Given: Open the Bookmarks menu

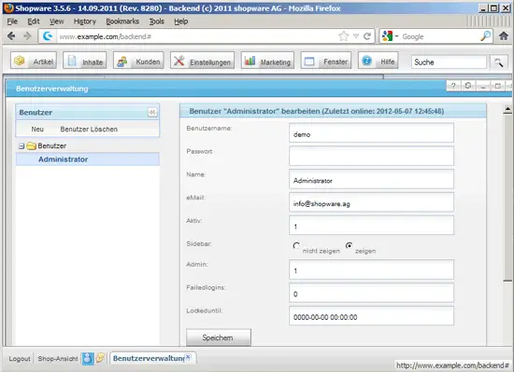Looking at the screenshot, I should point(122,21).
